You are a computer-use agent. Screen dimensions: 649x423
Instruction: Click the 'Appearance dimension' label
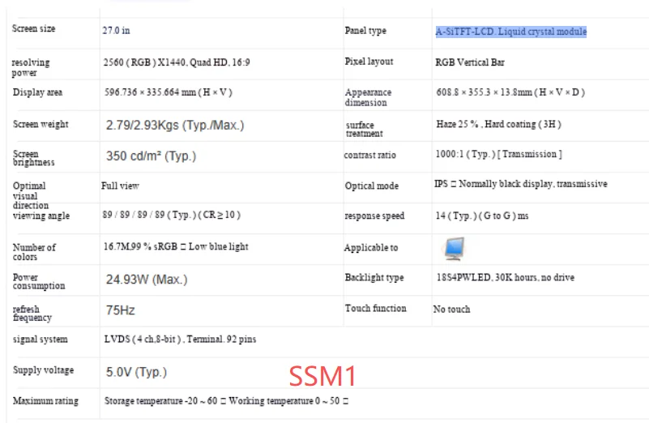coord(368,97)
